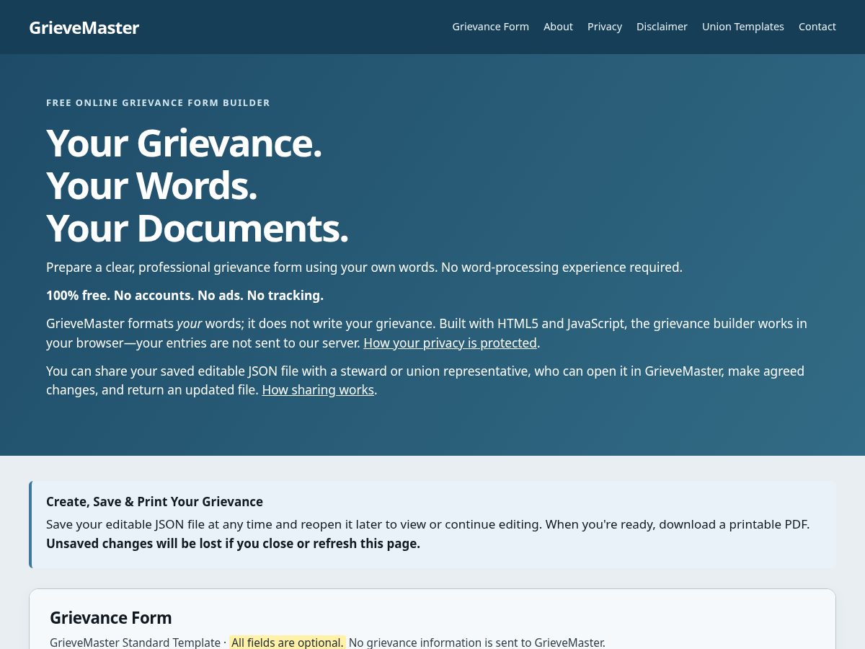Click '100% free. No accounts. No ads. No tracking.'

click(185, 296)
